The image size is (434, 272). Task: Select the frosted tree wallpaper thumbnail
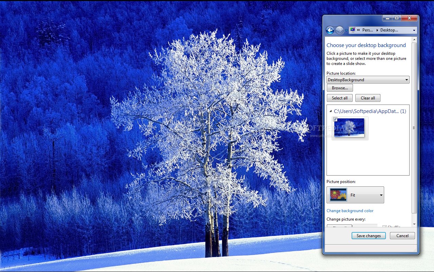click(x=350, y=128)
